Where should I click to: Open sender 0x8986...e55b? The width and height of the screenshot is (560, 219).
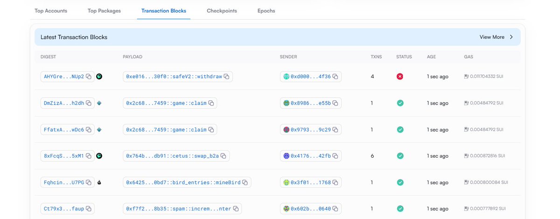311,103
